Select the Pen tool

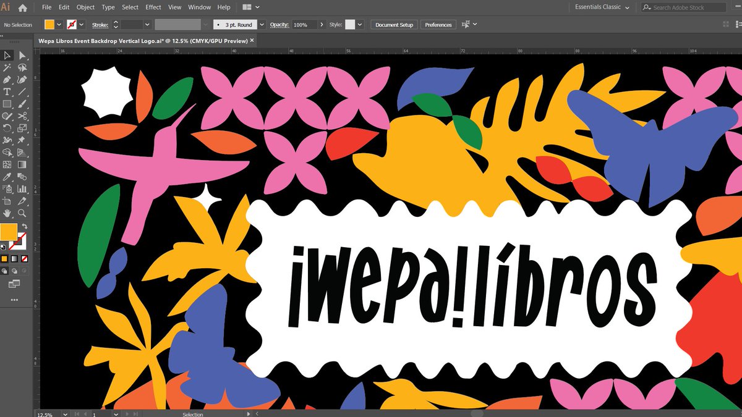point(7,79)
